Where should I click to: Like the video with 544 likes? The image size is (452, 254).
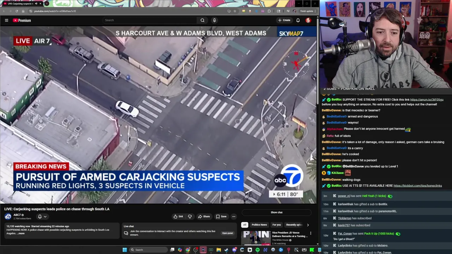pos(178,217)
